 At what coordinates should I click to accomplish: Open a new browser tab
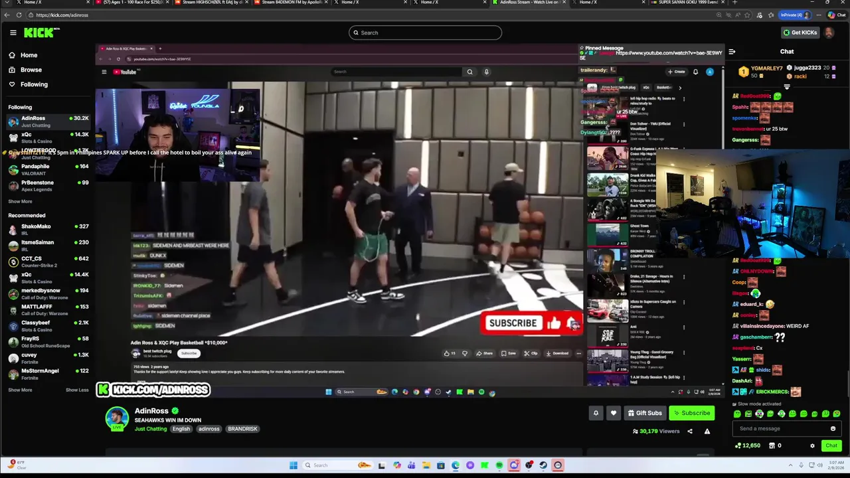734,3
